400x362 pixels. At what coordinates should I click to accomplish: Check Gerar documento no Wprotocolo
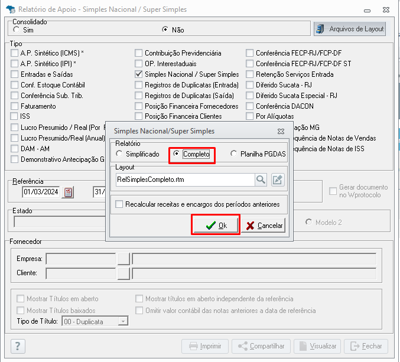333,191
